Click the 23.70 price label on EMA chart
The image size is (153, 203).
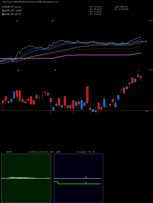click(144, 42)
